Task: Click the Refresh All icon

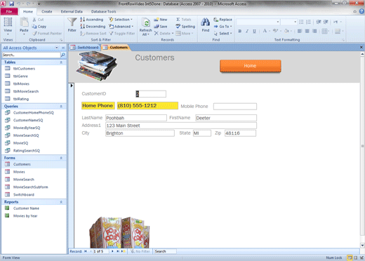Action: coord(146,23)
